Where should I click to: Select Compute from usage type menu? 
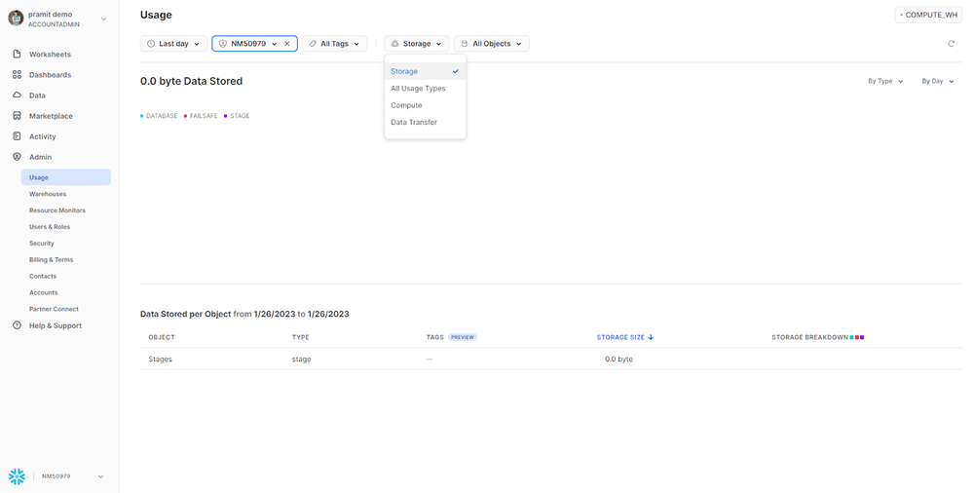[x=406, y=105]
